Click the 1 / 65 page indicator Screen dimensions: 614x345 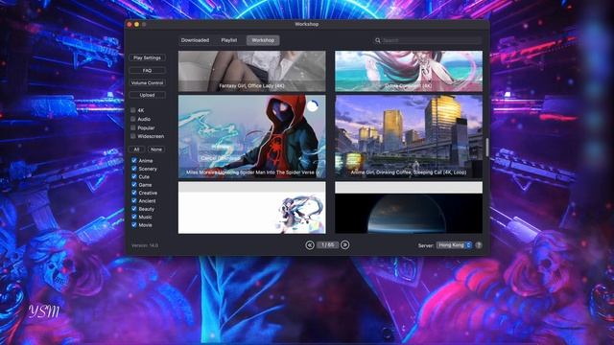click(x=327, y=245)
